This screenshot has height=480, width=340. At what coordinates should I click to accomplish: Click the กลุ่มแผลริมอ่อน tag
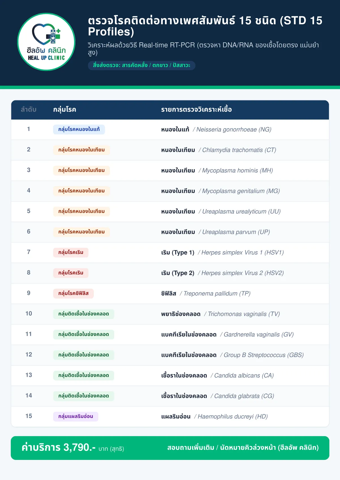pos(76,416)
